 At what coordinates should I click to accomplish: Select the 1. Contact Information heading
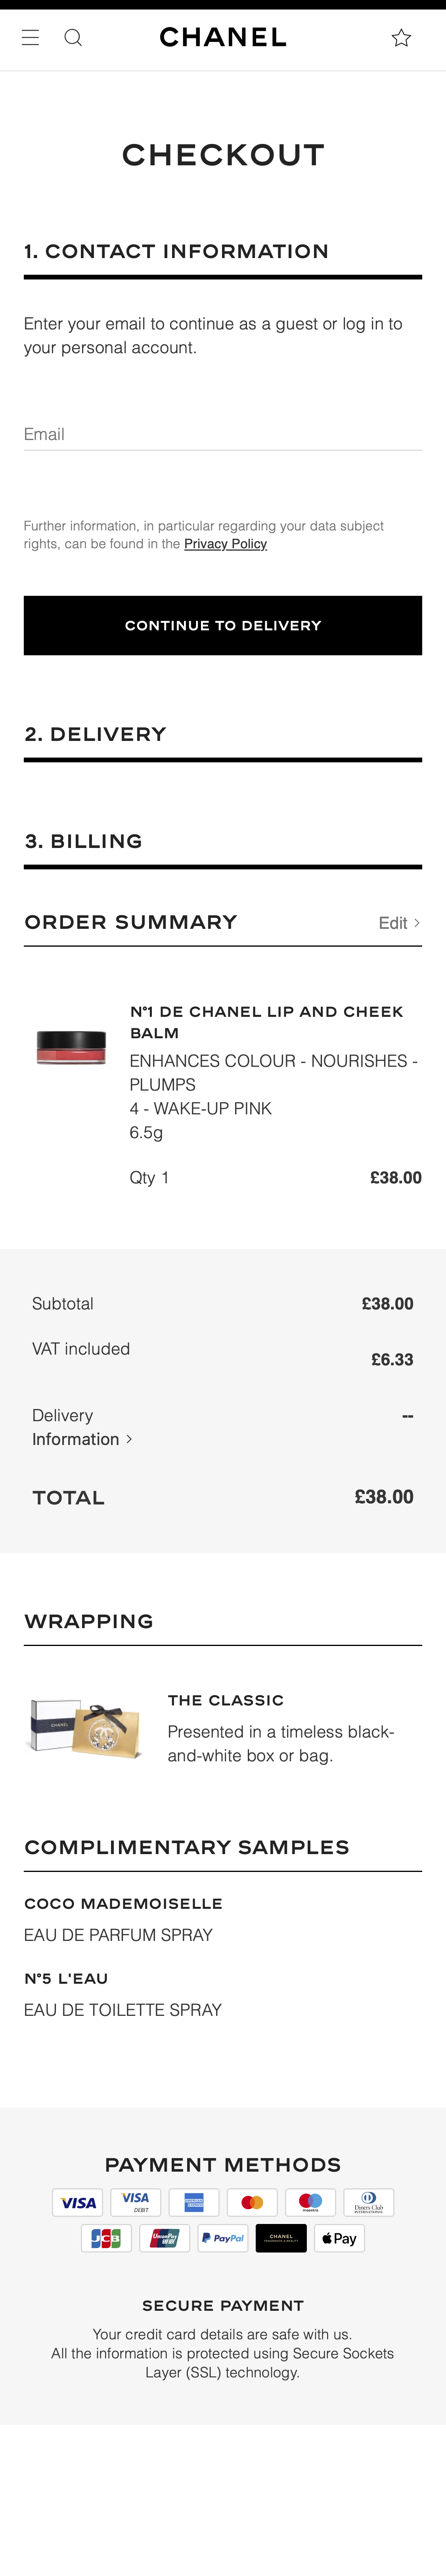pyautogui.click(x=176, y=251)
